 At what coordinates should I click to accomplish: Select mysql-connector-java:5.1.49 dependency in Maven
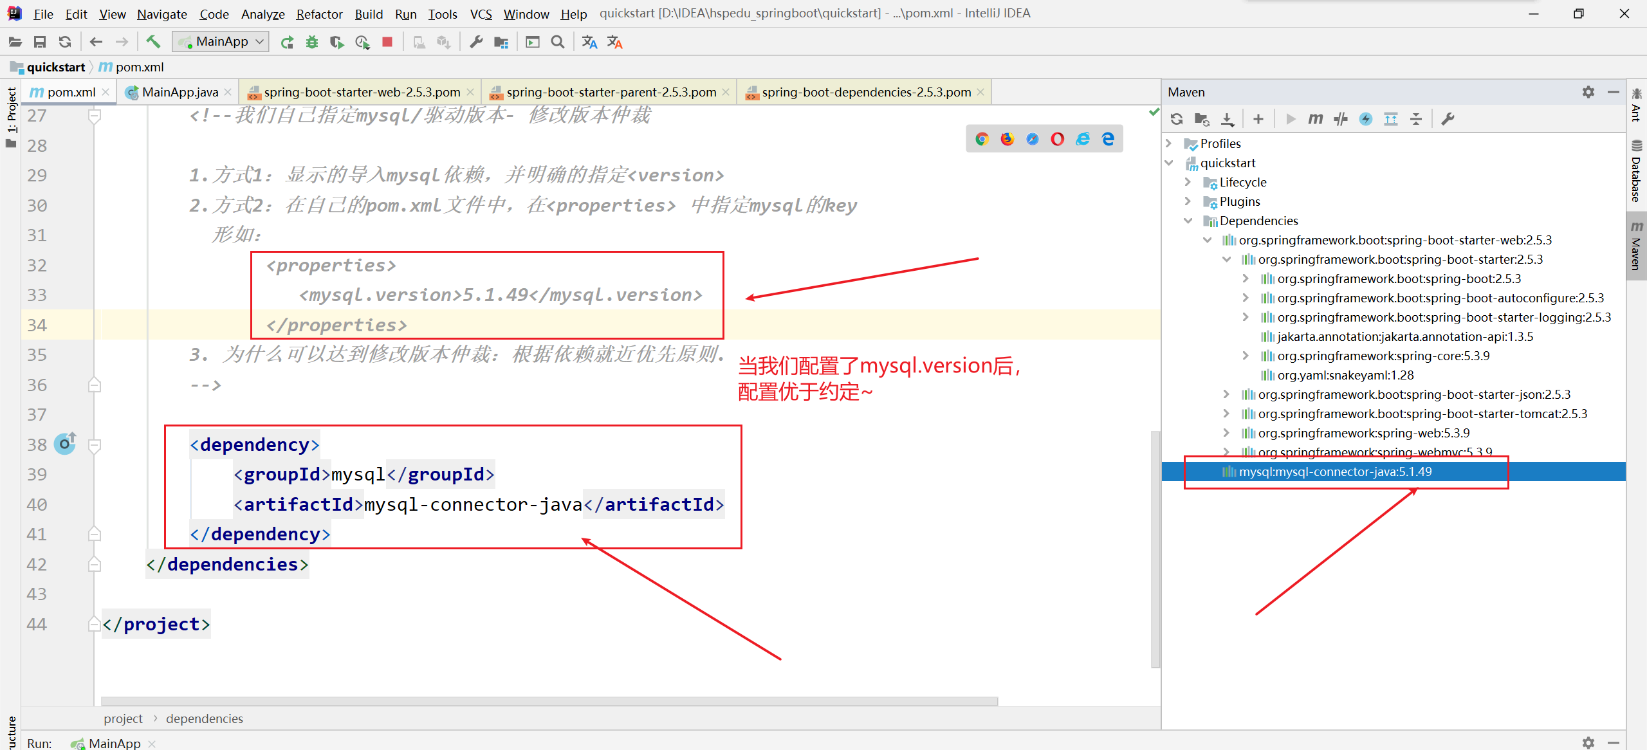click(1335, 471)
